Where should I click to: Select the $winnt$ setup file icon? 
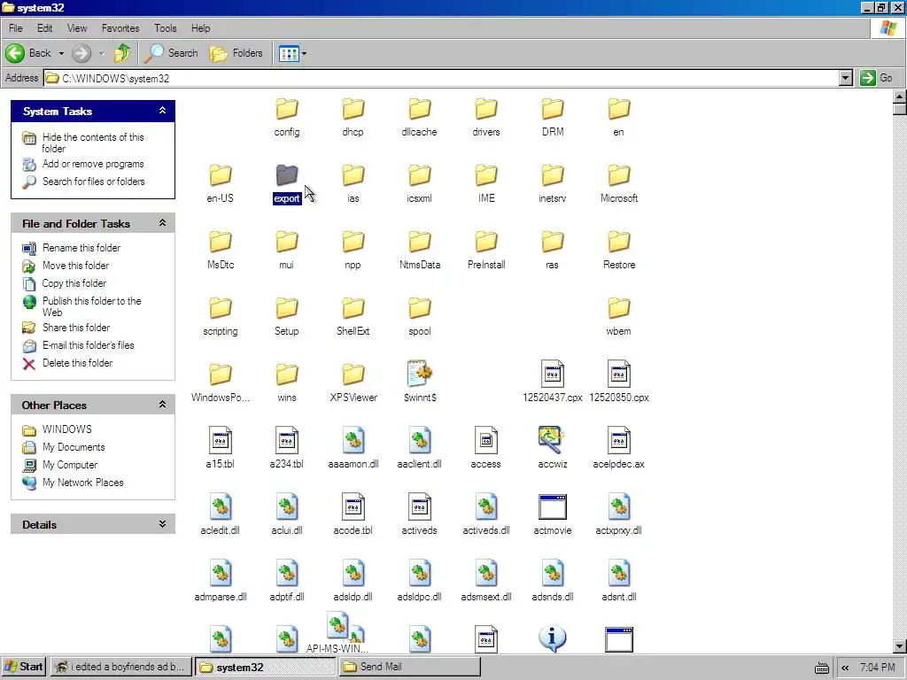point(419,375)
